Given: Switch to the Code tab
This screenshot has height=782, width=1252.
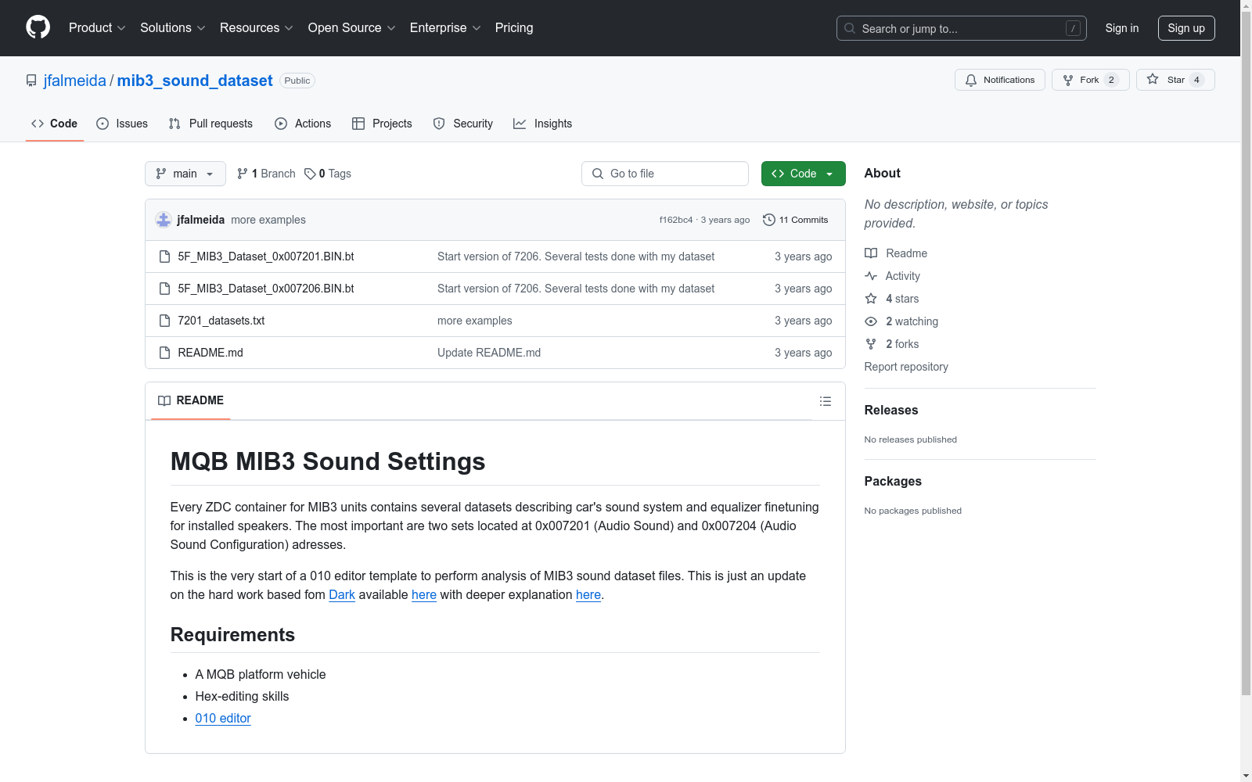Looking at the screenshot, I should click(x=55, y=124).
